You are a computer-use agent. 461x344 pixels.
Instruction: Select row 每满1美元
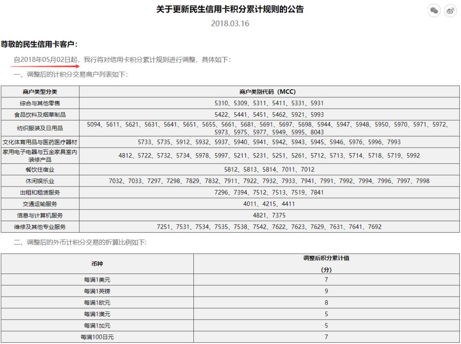tap(97, 280)
